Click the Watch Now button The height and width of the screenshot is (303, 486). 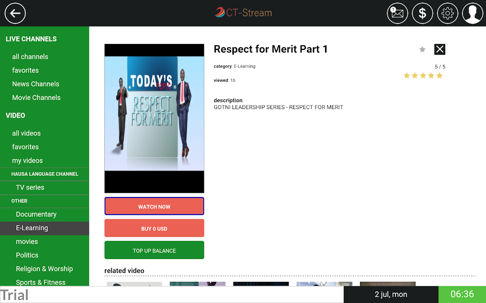[154, 206]
